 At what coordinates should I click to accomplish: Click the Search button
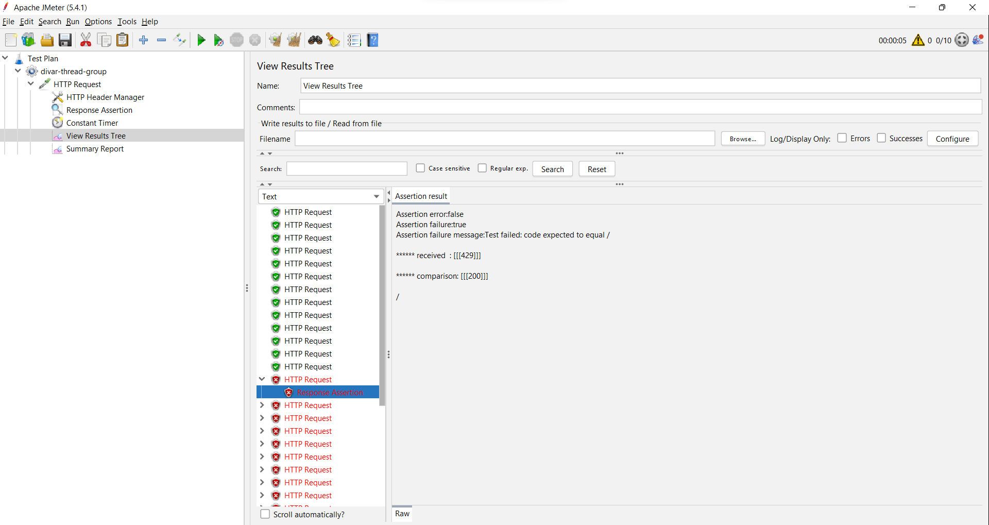point(552,169)
